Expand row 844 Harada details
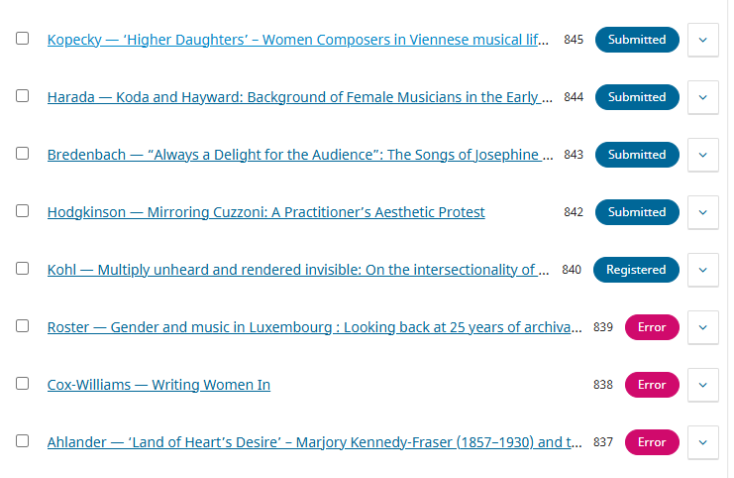The image size is (734, 478). 702,97
